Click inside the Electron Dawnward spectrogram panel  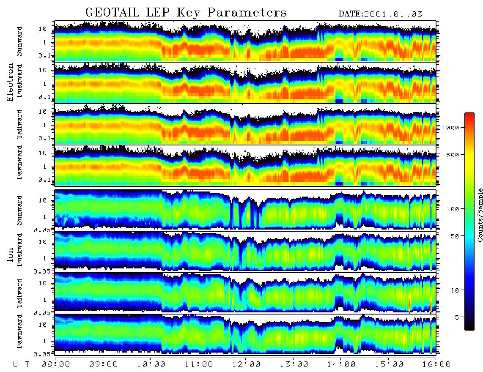[245, 165]
